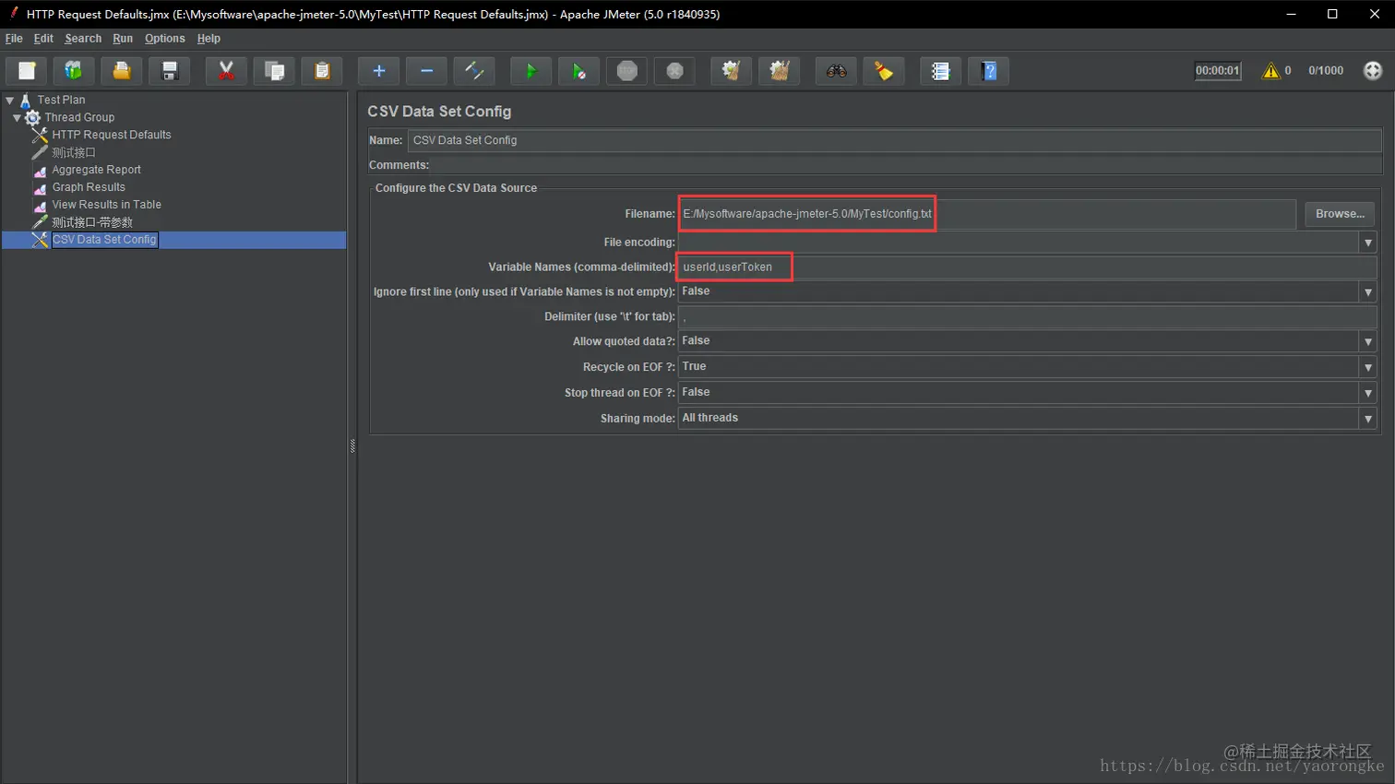The height and width of the screenshot is (784, 1395).
Task: Click the Comments input field
Action: [906, 165]
